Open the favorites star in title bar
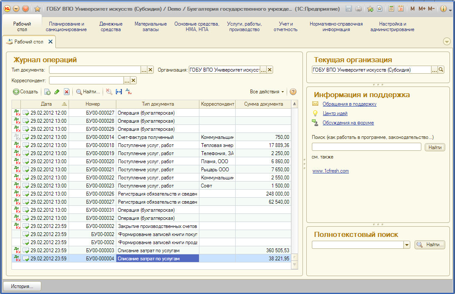 coord(37,9)
